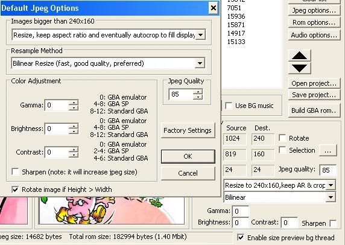345x245 pixels.
Task: Click the Factory Settings button
Action: coord(188,130)
